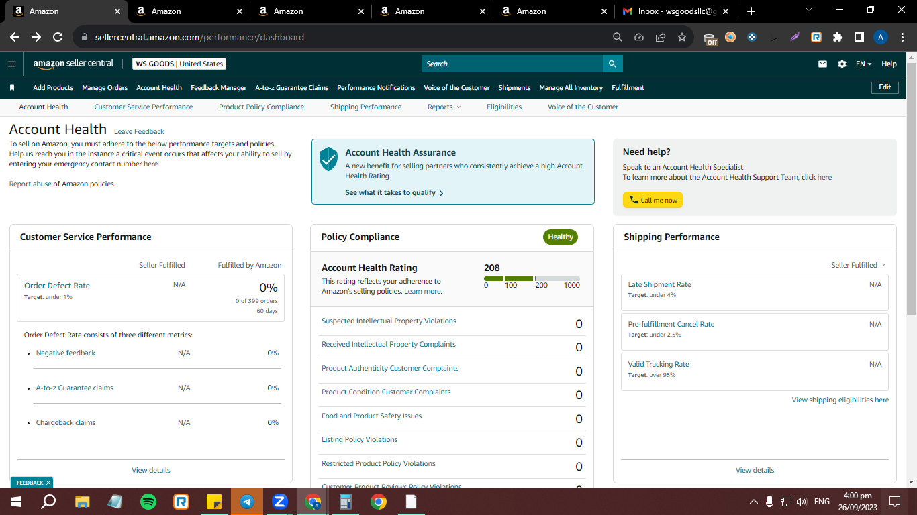This screenshot has width=917, height=515.
Task: Click the Account Health Rating progress bar
Action: pyautogui.click(x=532, y=278)
